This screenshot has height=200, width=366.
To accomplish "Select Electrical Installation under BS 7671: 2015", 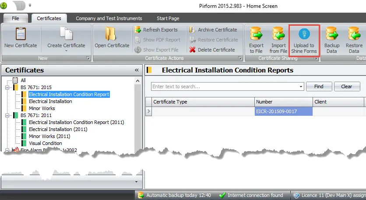I will (50, 101).
